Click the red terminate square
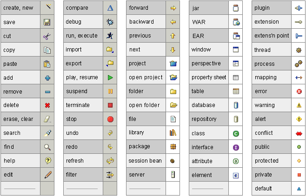This screenshot has width=306, height=196. pos(110,105)
